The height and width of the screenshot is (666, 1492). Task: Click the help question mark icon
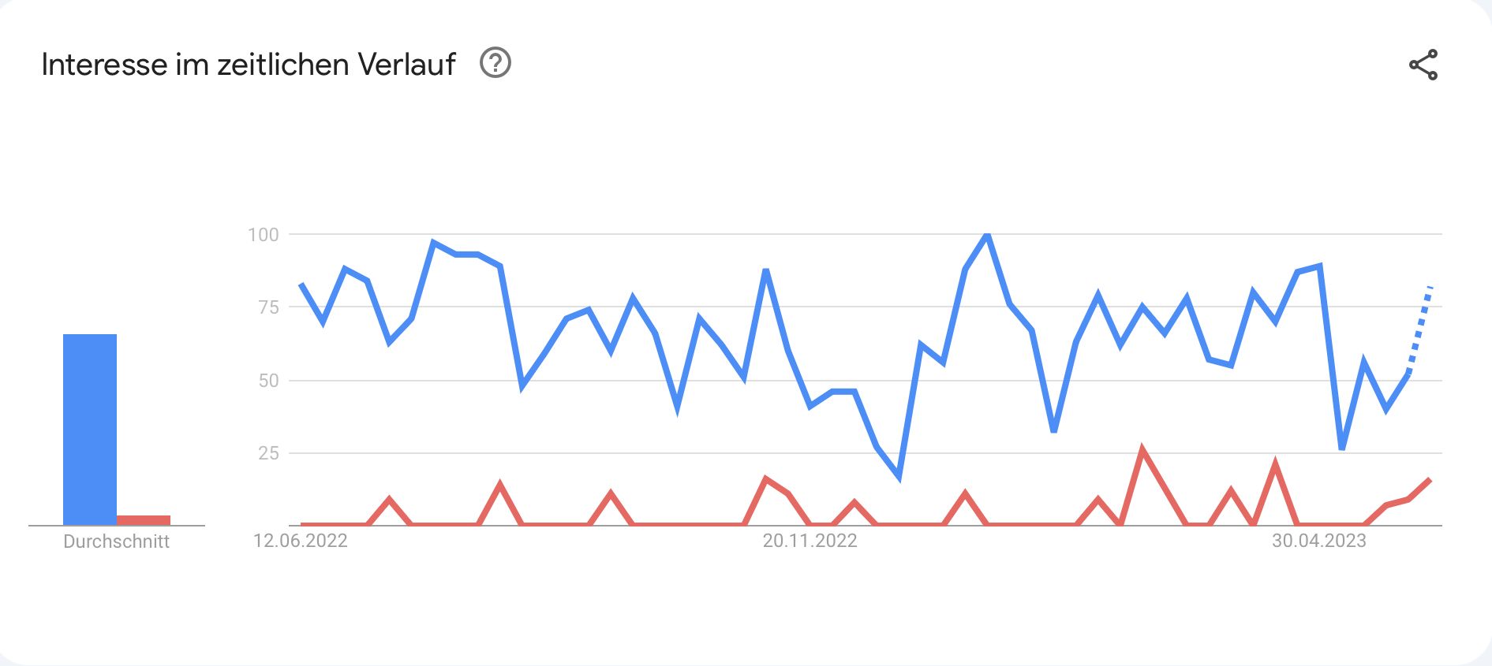[495, 63]
